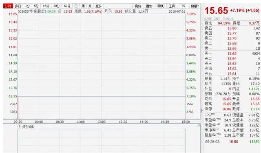Click 涨停 limit-up price 16.06

[x=227, y=109]
